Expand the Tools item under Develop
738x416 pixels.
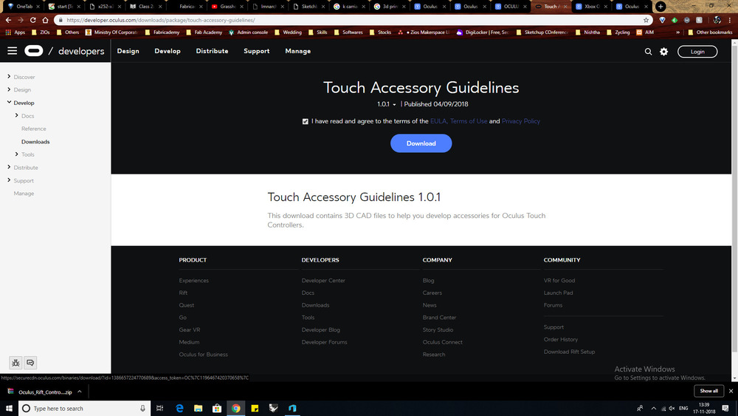tap(16, 154)
